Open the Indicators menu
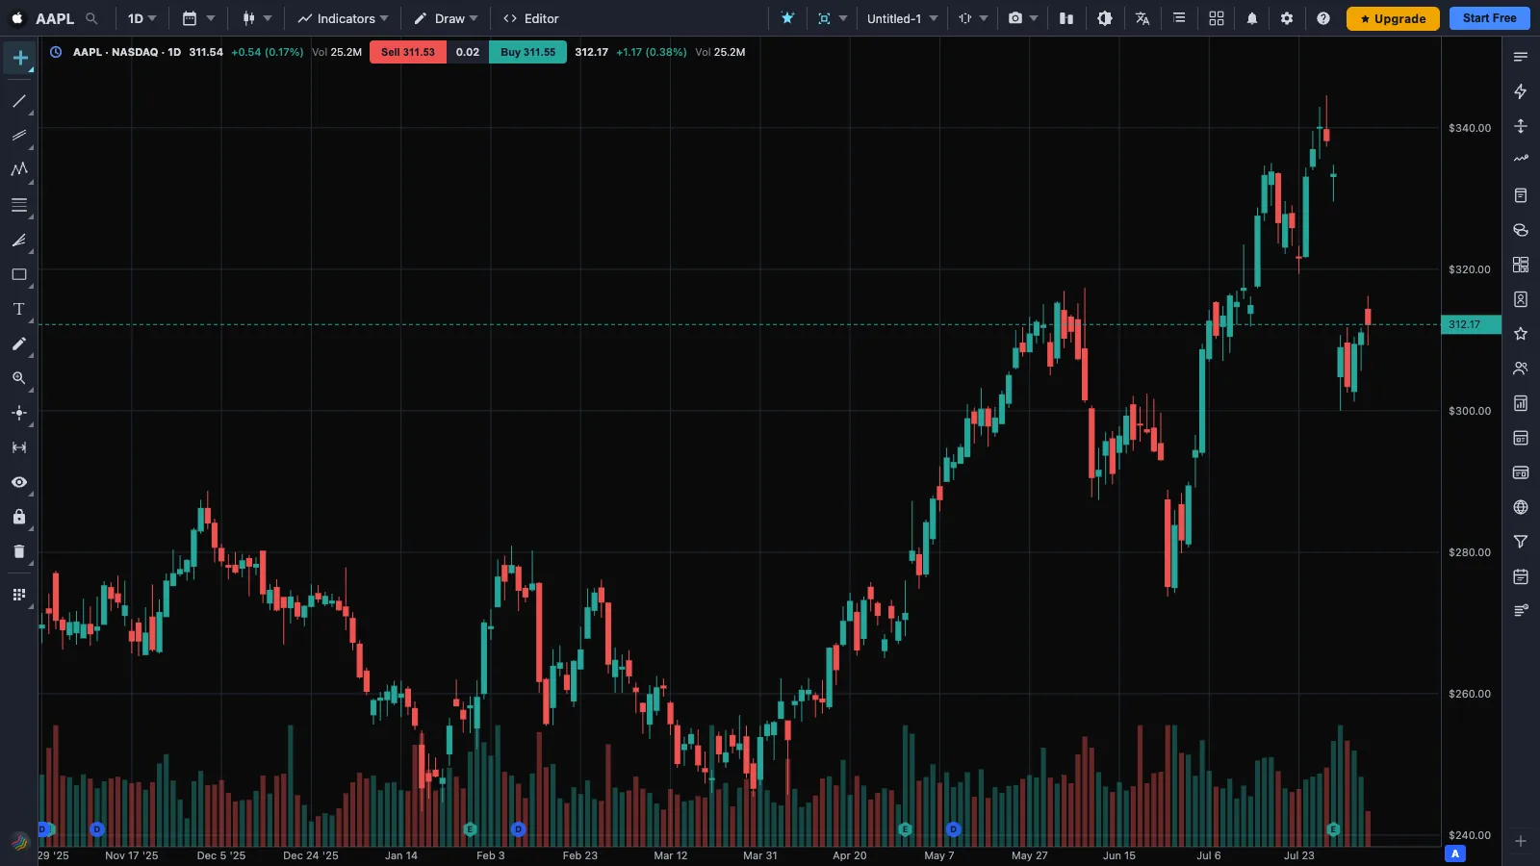Viewport: 1540px width, 866px height. coord(343,18)
